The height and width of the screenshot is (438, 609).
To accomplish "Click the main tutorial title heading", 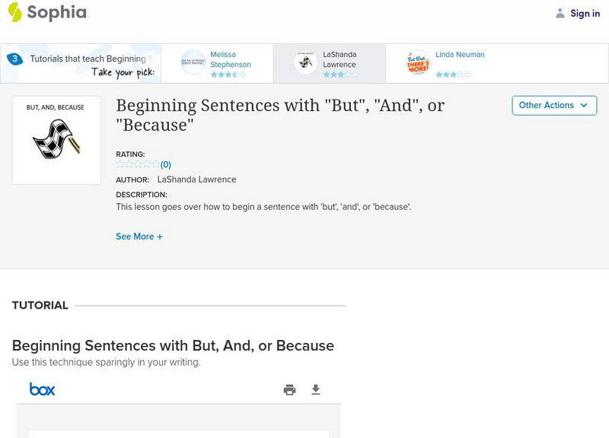I will click(x=279, y=115).
